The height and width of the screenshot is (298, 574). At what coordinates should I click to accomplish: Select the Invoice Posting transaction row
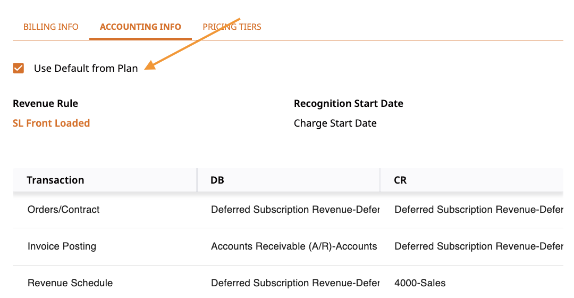click(x=288, y=246)
